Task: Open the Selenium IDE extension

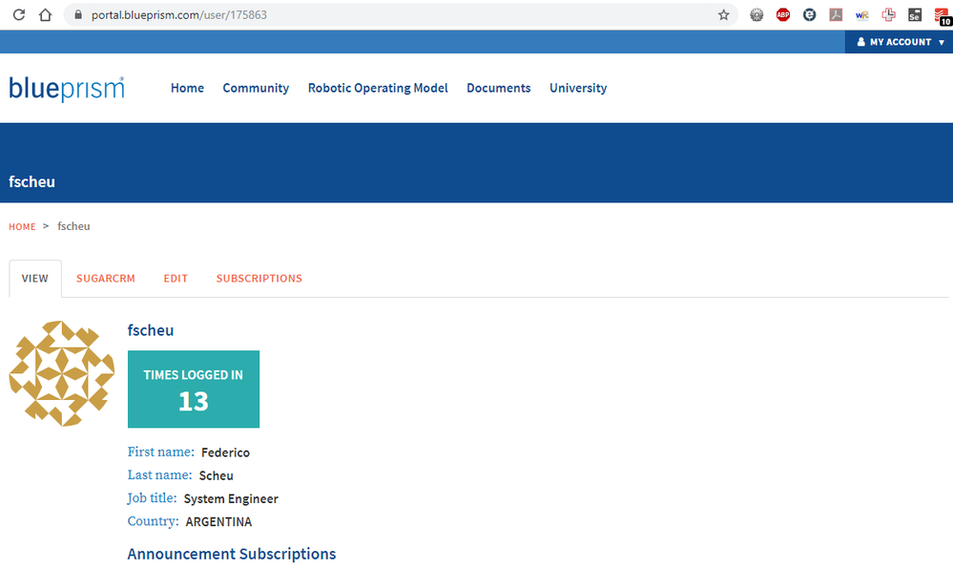Action: 915,14
